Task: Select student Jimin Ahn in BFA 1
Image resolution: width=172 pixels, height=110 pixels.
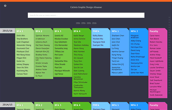Action: coord(20,36)
